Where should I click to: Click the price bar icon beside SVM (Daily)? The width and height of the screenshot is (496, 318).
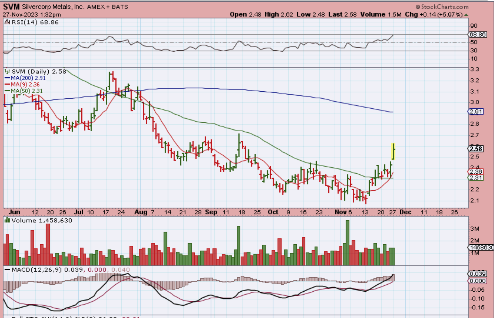(7, 71)
